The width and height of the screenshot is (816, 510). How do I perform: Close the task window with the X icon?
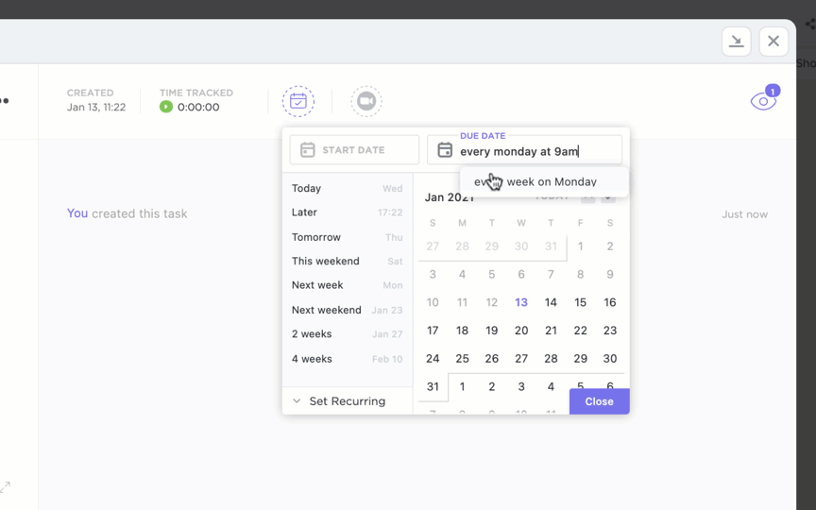click(773, 41)
